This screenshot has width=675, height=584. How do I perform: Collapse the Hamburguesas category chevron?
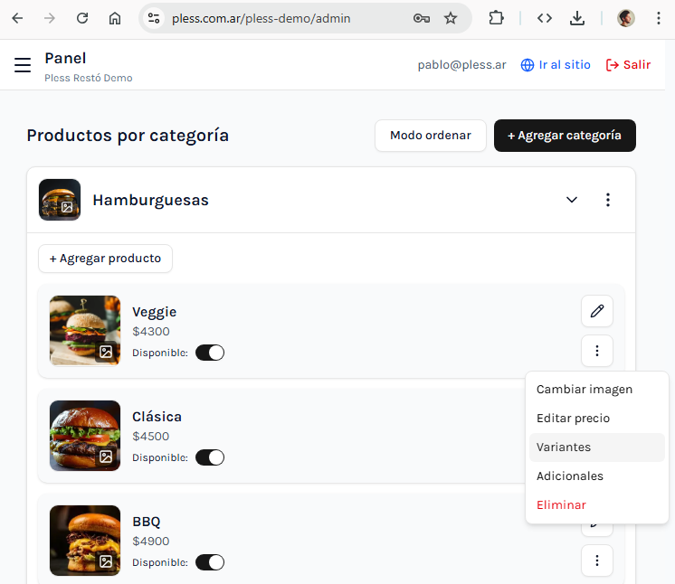[572, 200]
